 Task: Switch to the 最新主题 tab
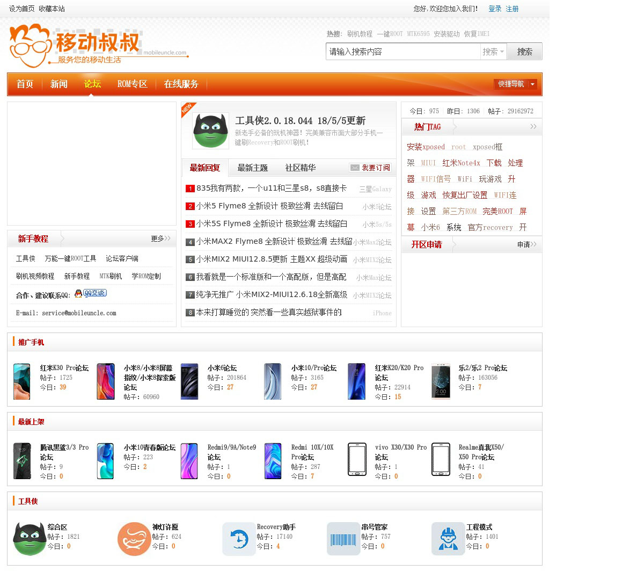(252, 168)
